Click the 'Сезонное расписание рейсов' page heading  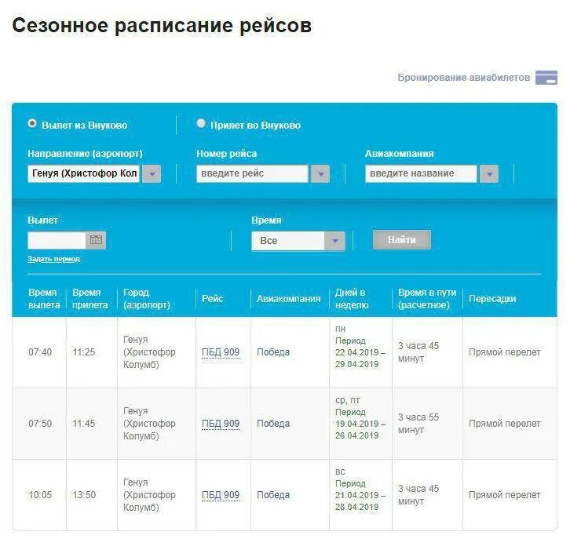click(162, 26)
